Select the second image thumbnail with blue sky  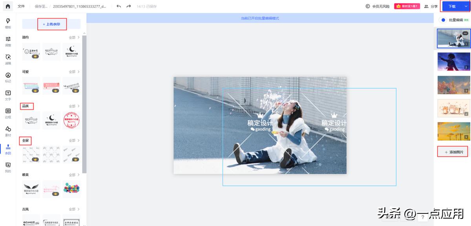click(453, 61)
